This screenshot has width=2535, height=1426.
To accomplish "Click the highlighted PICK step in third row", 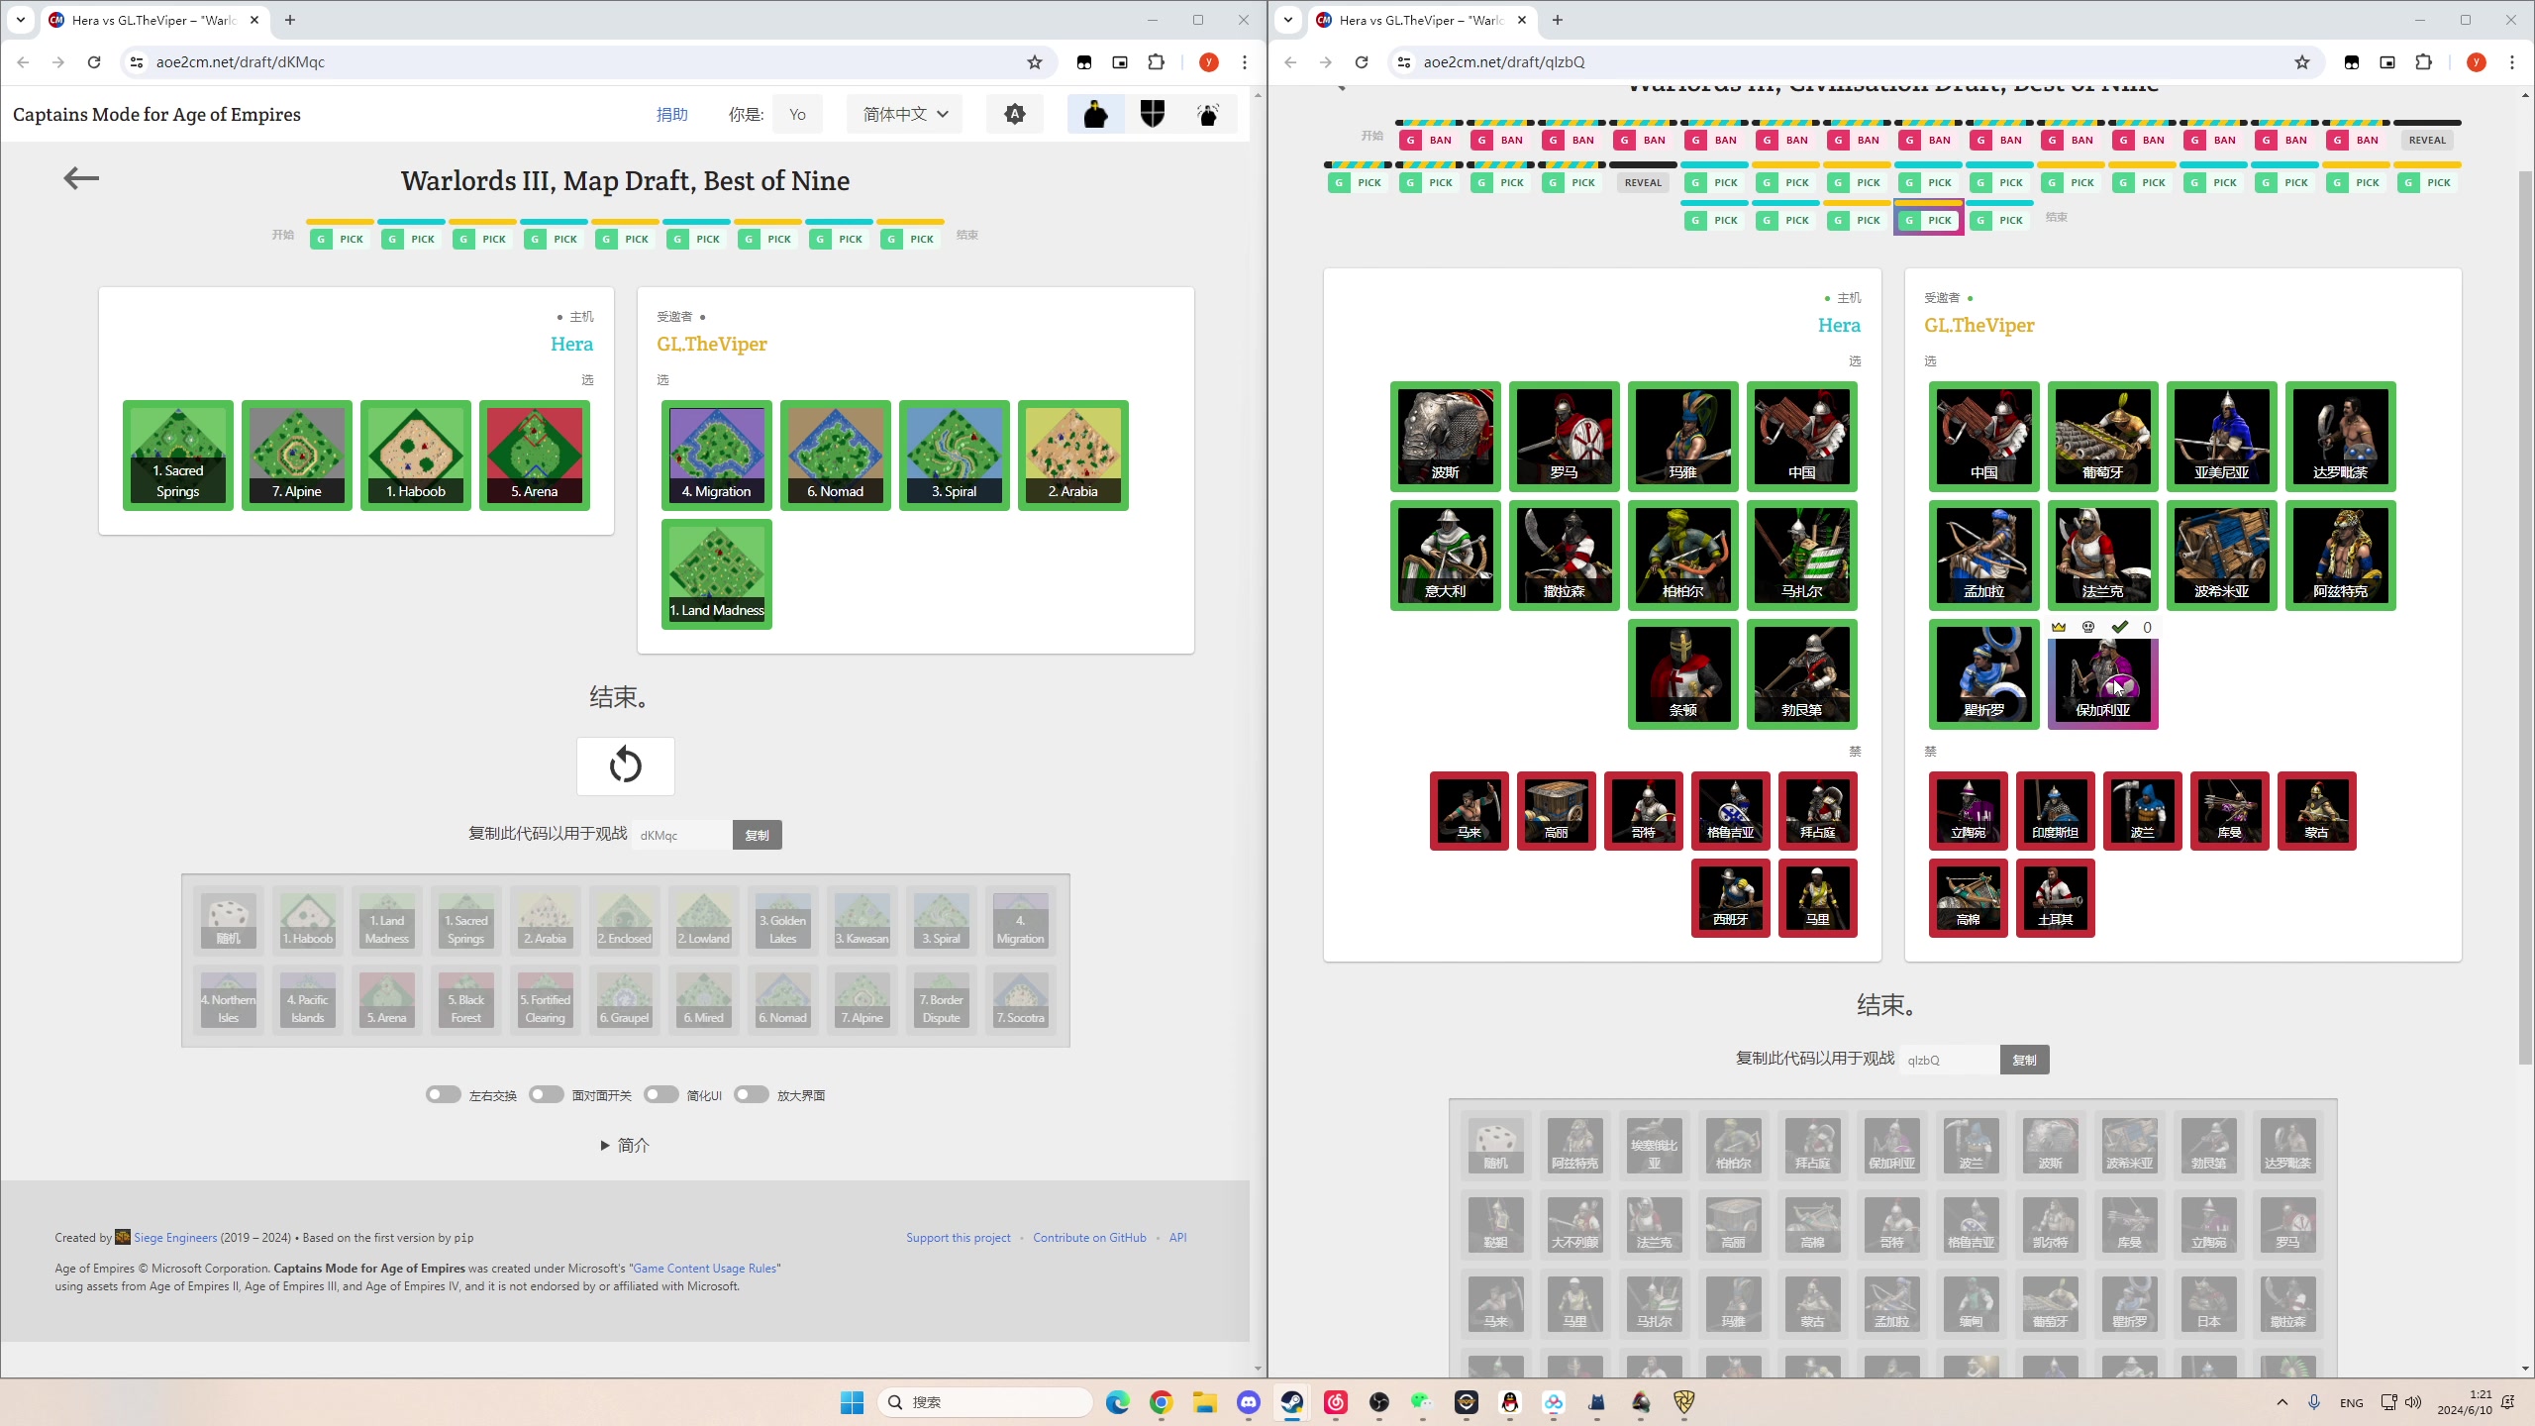I will [x=1929, y=220].
